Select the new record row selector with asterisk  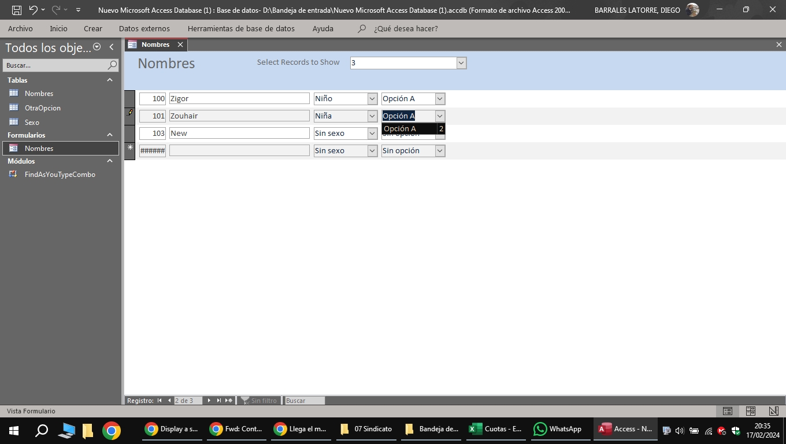129,151
